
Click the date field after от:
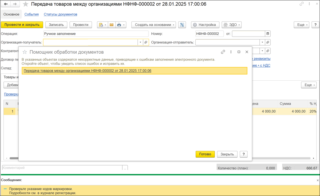[248, 34]
